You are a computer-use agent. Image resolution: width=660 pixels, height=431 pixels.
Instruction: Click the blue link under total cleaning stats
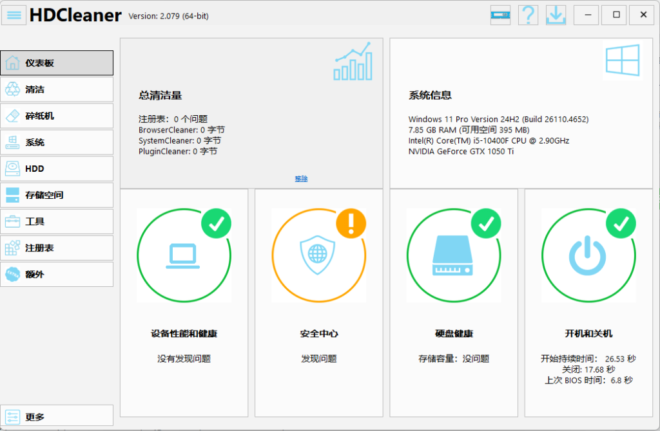click(301, 179)
